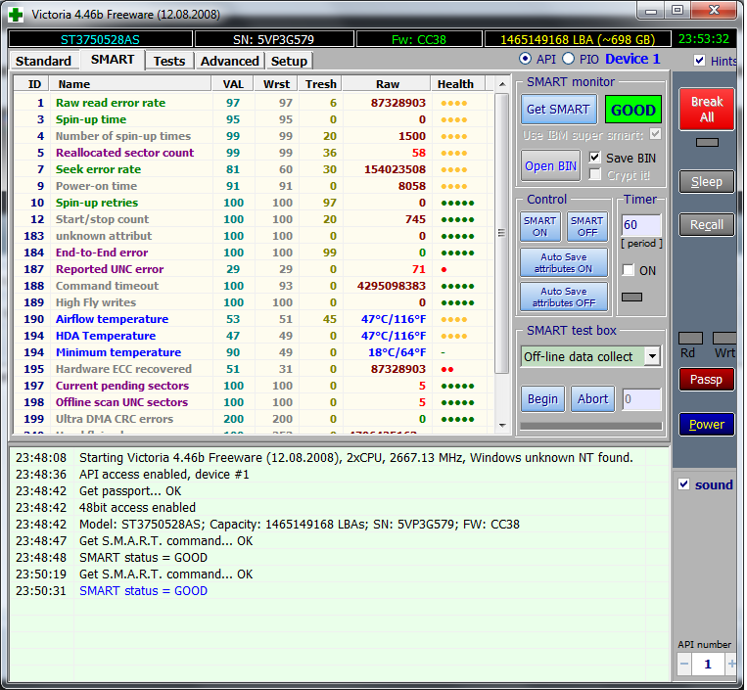Click the Begin test button

[x=542, y=398]
